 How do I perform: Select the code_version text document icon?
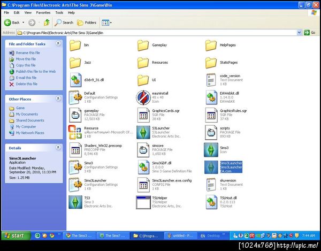(x=211, y=80)
